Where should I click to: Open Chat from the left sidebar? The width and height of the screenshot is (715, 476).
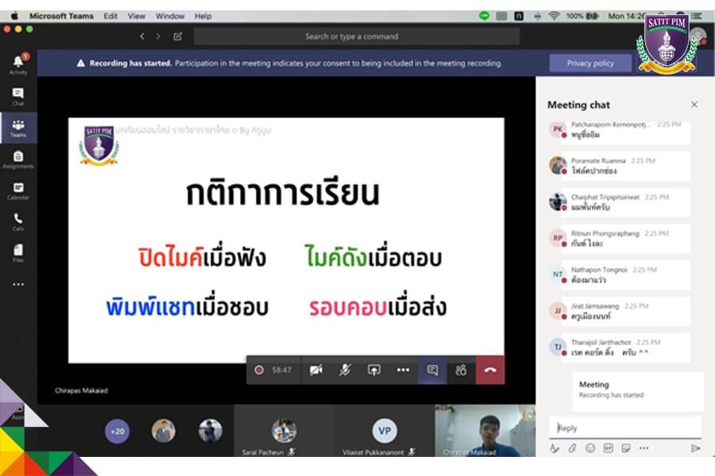(17, 97)
